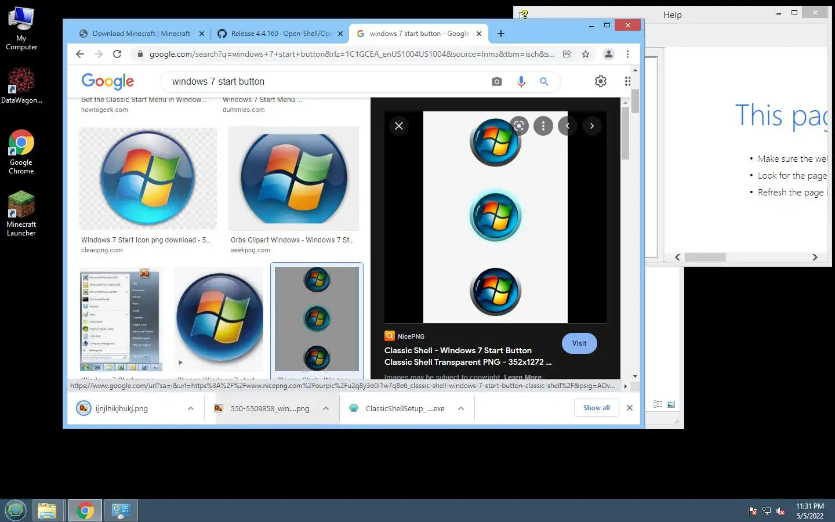Open Google apps grid
Image resolution: width=835 pixels, height=522 pixels.
pyautogui.click(x=627, y=81)
